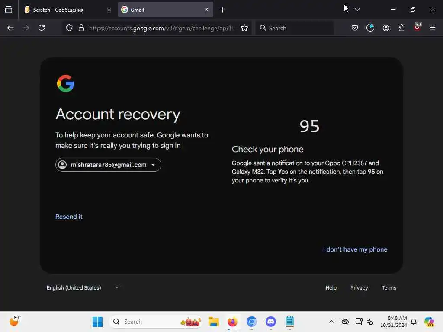Screen dimensions: 443x332
Task: Choose I don't have my phone
Action: coord(355,249)
